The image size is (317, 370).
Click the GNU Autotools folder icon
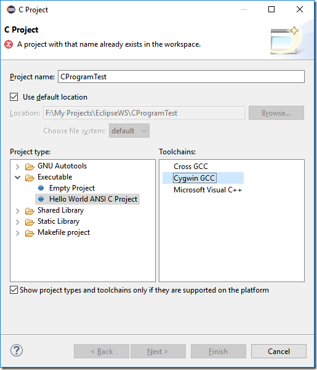pyautogui.click(x=30, y=167)
